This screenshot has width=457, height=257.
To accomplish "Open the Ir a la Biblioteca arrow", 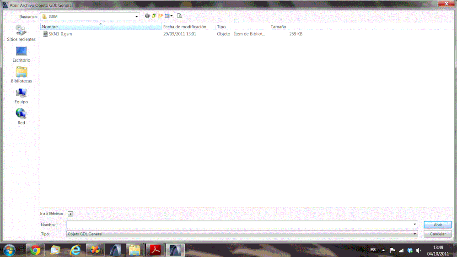I will pyautogui.click(x=70, y=214).
